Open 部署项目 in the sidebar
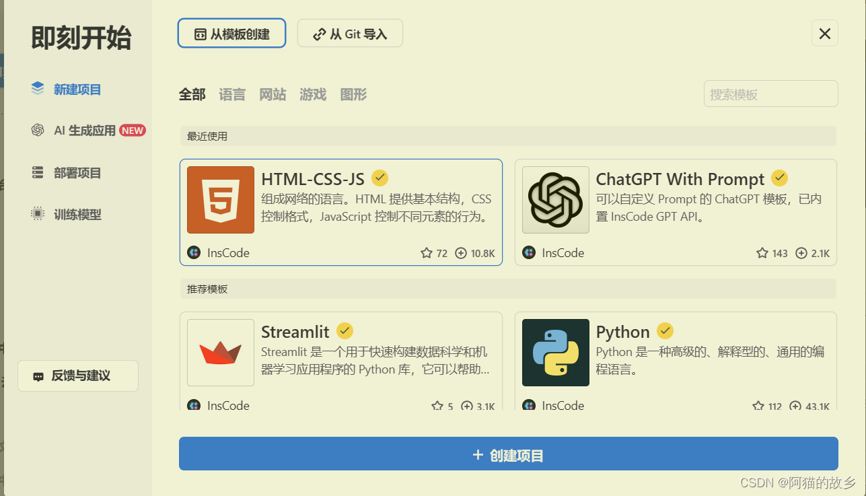The image size is (866, 496). (77, 173)
